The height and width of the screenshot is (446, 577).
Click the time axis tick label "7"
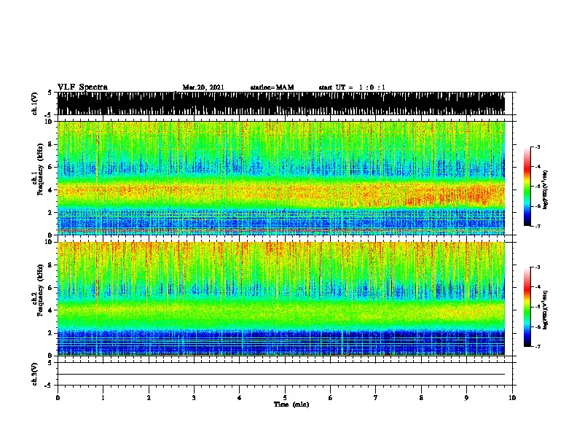(376, 398)
